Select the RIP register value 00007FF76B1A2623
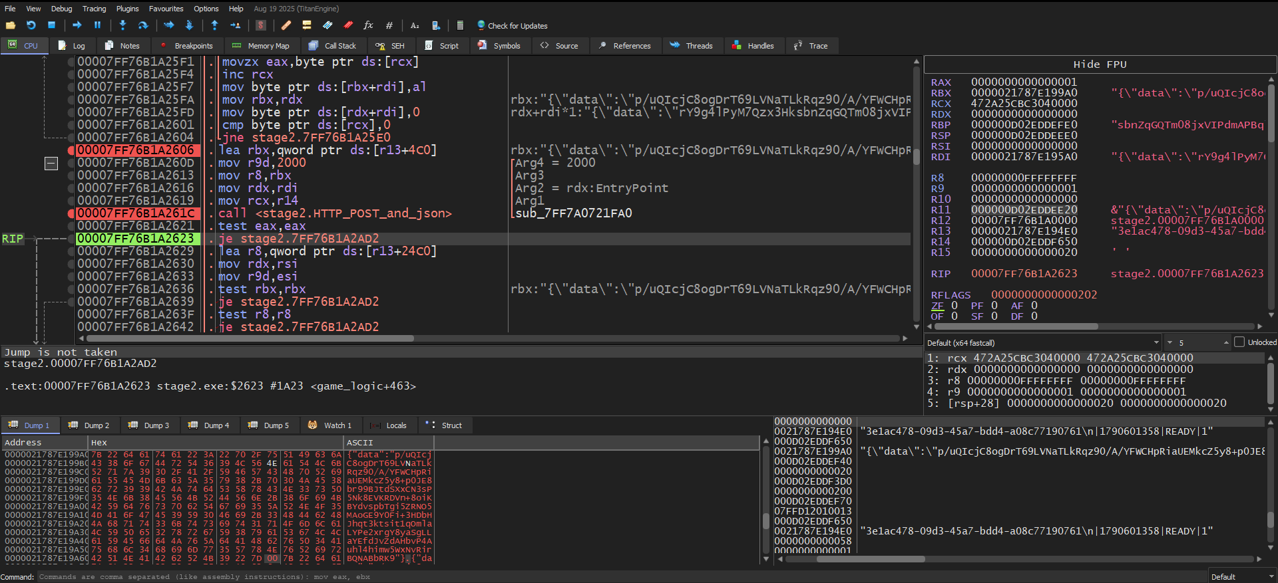The height and width of the screenshot is (583, 1278). coord(1024,273)
